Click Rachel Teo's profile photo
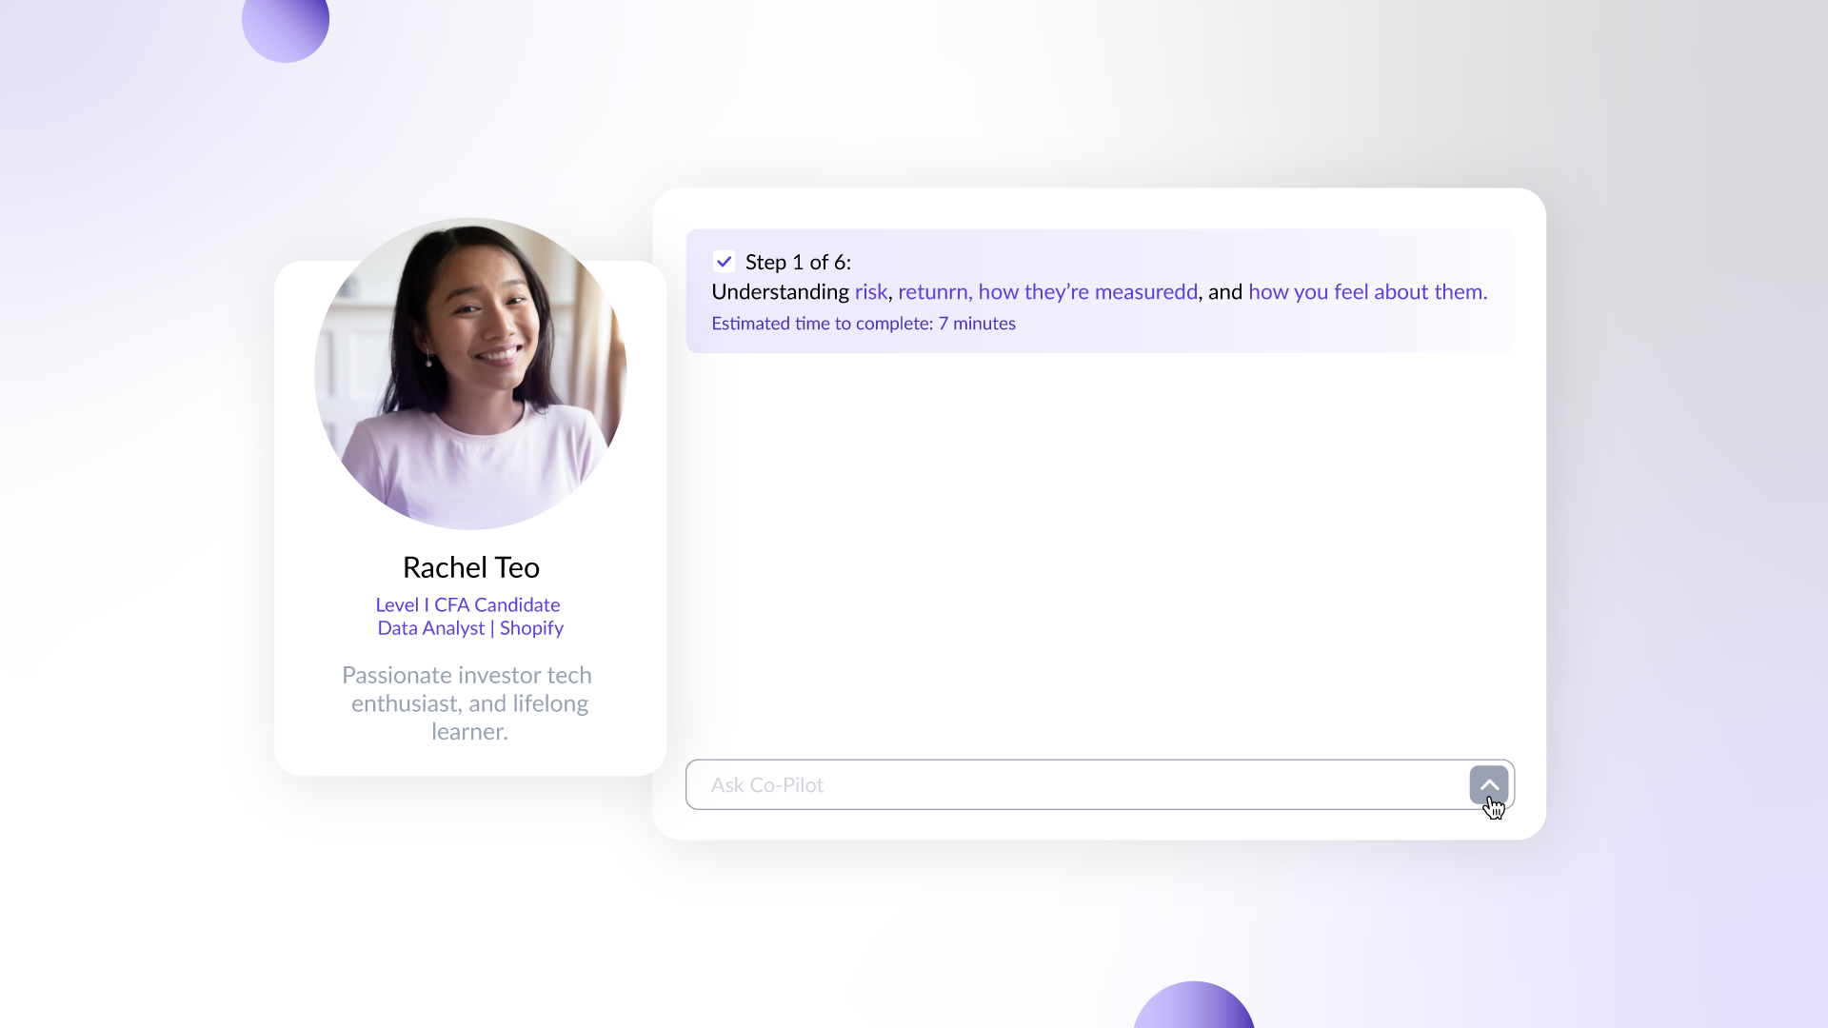1828x1028 pixels. 470,373
